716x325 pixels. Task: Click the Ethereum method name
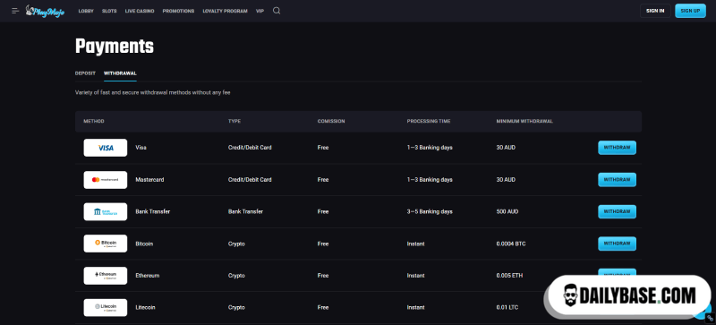(148, 276)
